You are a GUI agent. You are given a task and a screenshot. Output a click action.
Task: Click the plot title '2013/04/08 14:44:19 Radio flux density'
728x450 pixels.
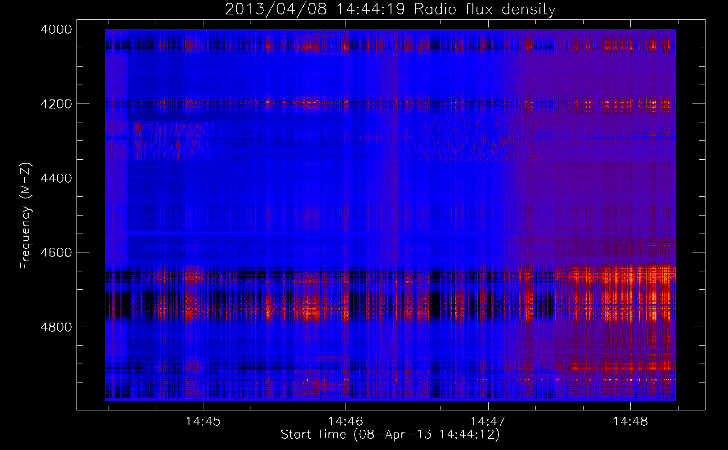tap(390, 9)
